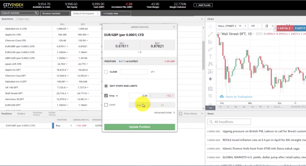Select the long/short position prediction tool
The image size is (306, 166).
tap(210, 72)
